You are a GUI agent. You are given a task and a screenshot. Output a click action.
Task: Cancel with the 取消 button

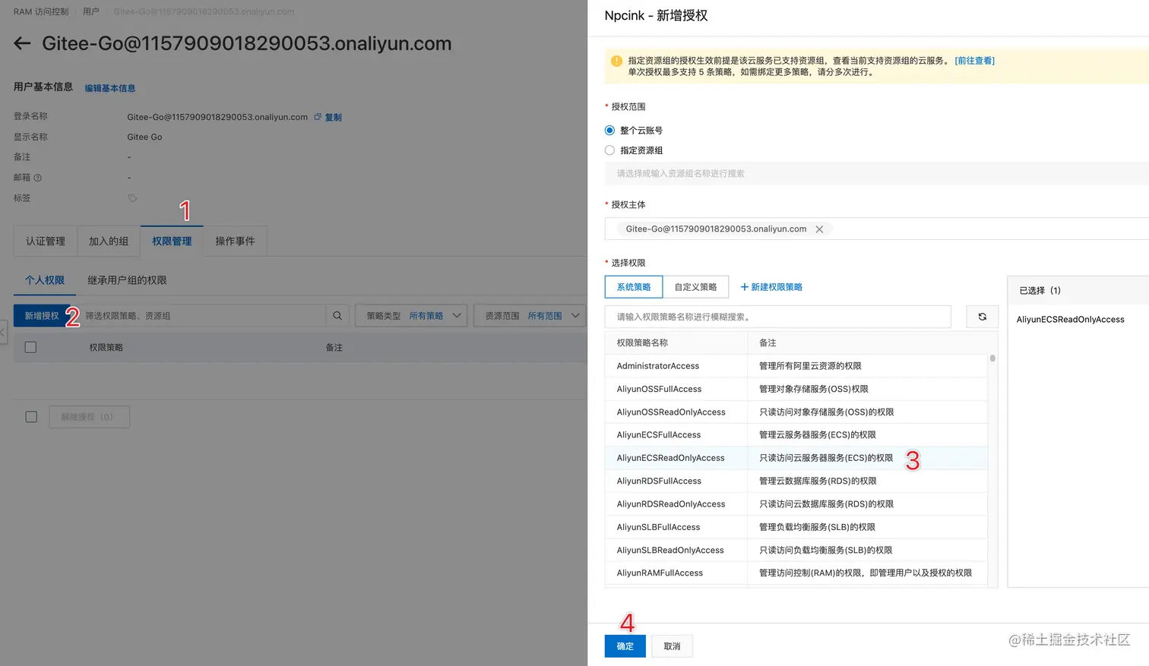[672, 646]
